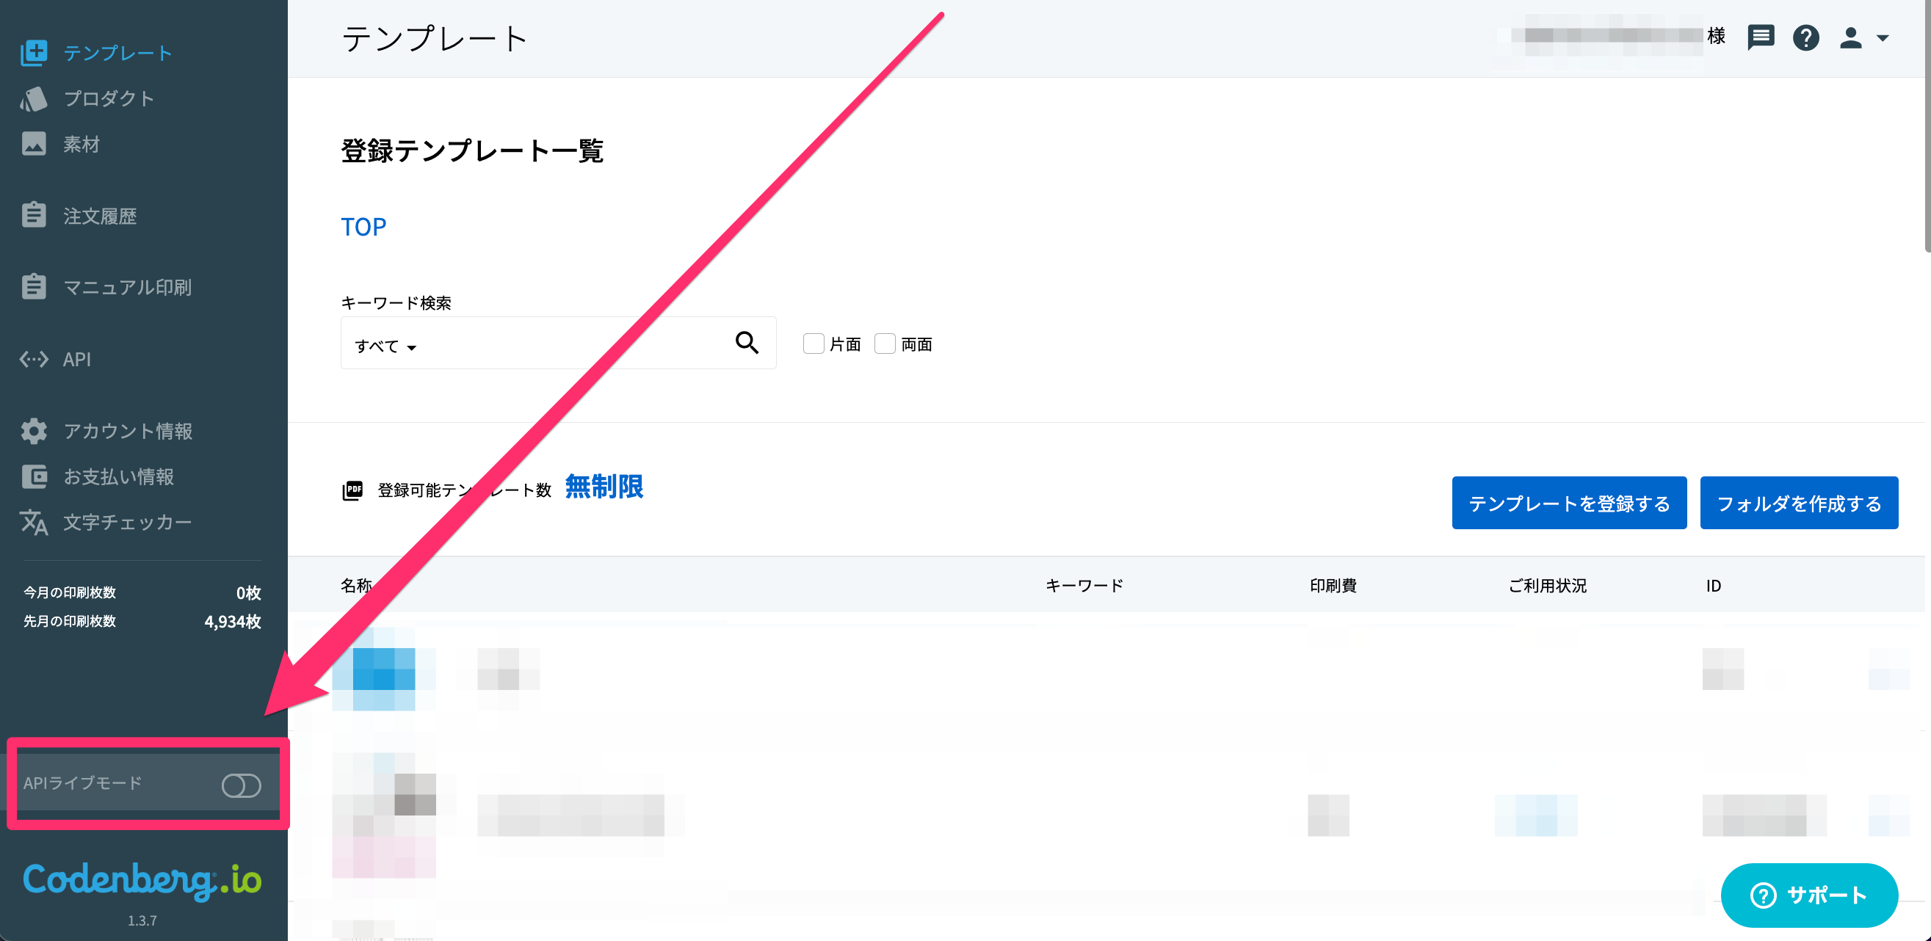Click the user profile icon
Screen dimensions: 1931x941
(1850, 37)
